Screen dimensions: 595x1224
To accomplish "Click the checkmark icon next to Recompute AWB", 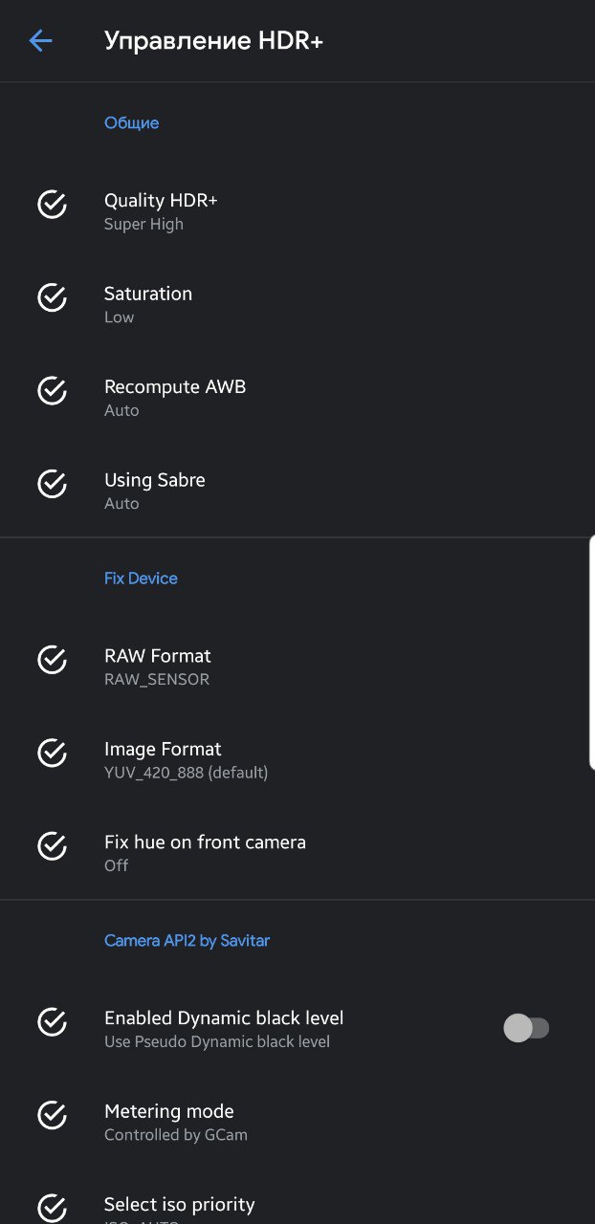I will [52, 391].
